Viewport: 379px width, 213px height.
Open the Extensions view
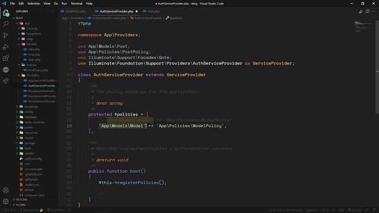tap(6, 58)
